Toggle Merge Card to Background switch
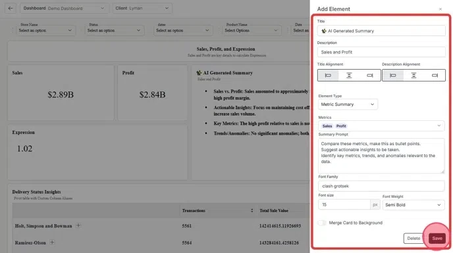The image size is (453, 253). pos(322,223)
